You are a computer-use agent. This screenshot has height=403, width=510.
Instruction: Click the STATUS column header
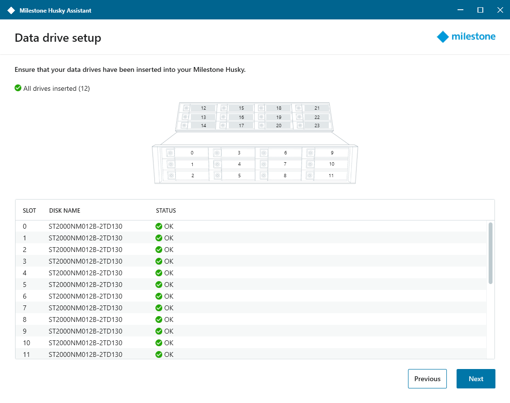tap(166, 210)
